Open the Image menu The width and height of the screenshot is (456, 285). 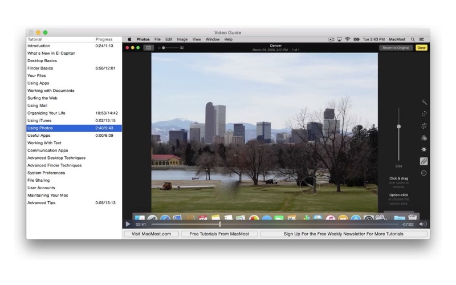[182, 39]
